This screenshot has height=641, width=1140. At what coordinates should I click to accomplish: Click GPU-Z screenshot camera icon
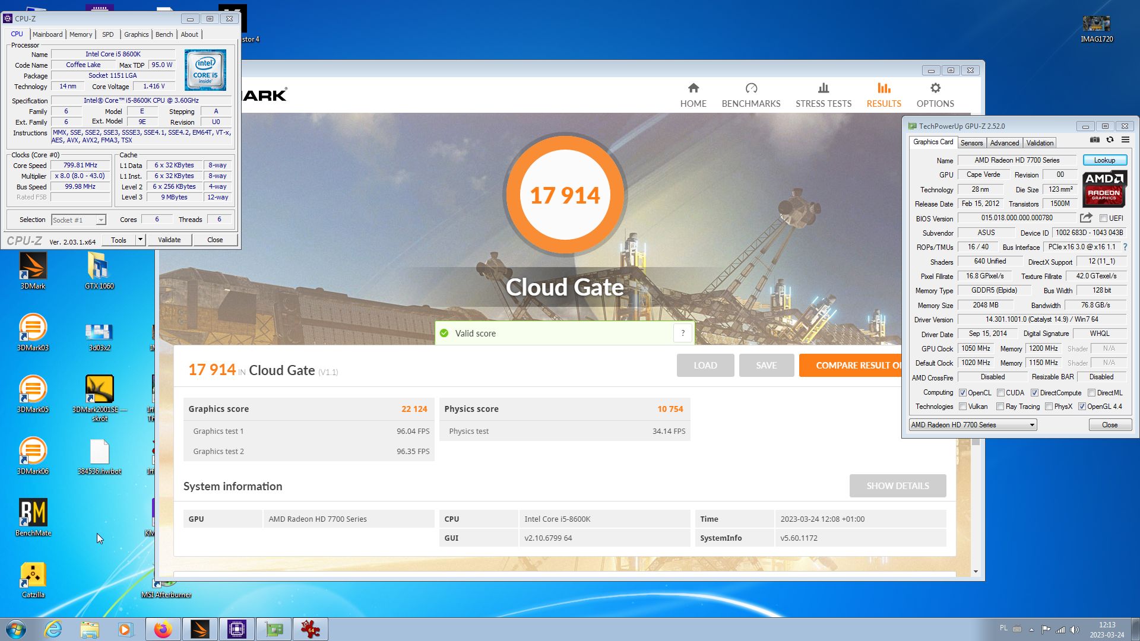pos(1094,140)
